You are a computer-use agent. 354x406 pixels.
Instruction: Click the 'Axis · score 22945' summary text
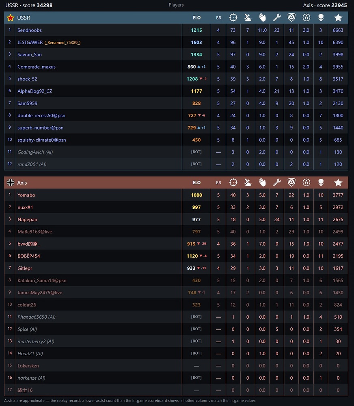coord(325,5)
